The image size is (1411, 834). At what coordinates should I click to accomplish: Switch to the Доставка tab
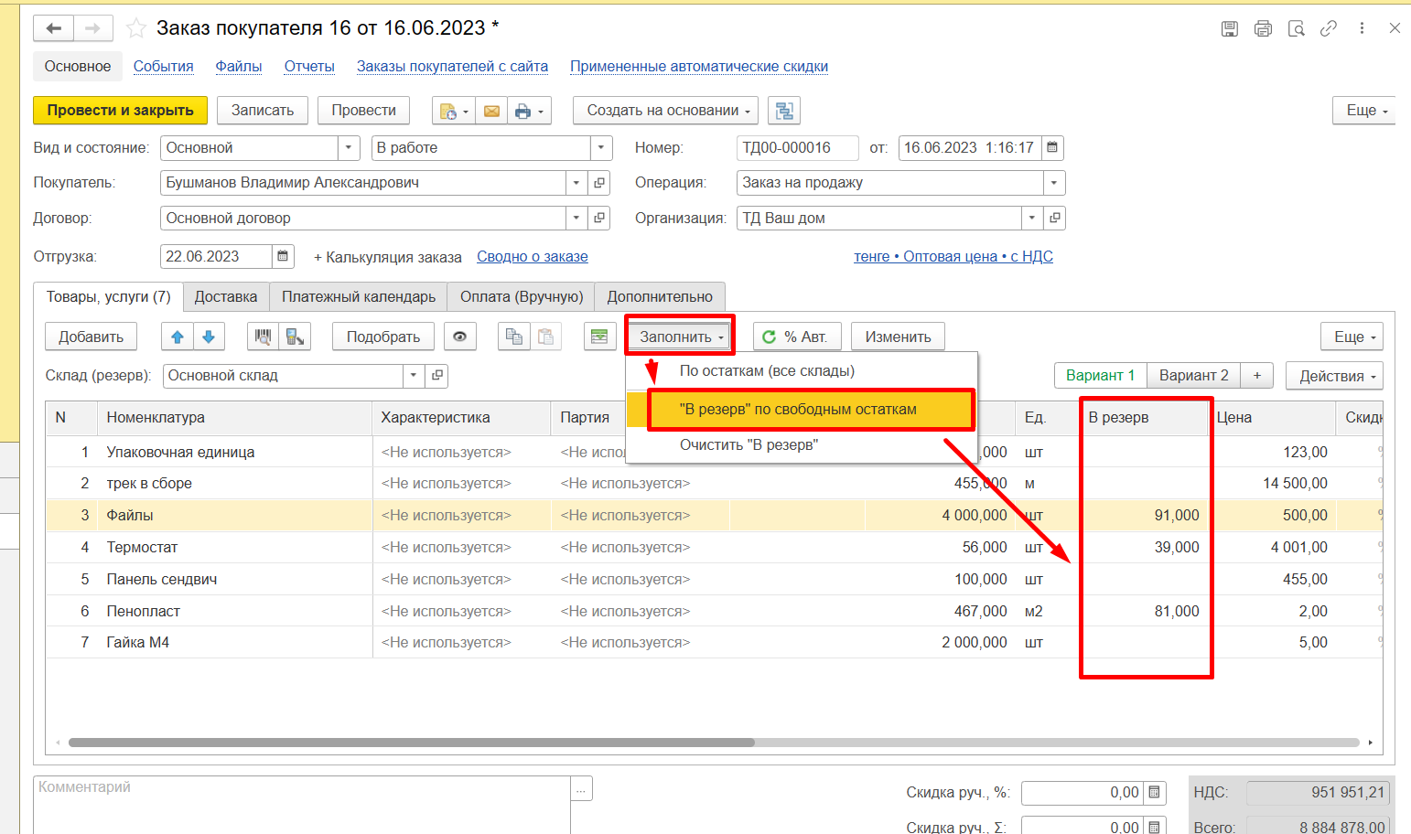pyautogui.click(x=225, y=296)
